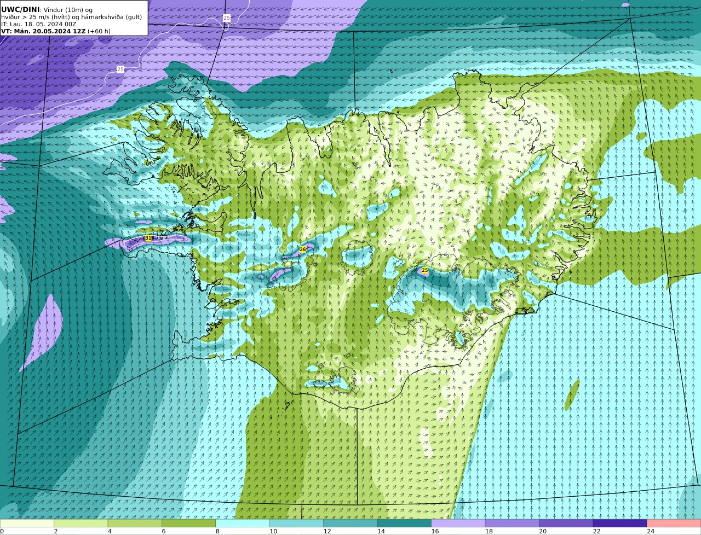Click the yellow gust label 25

coord(424,270)
